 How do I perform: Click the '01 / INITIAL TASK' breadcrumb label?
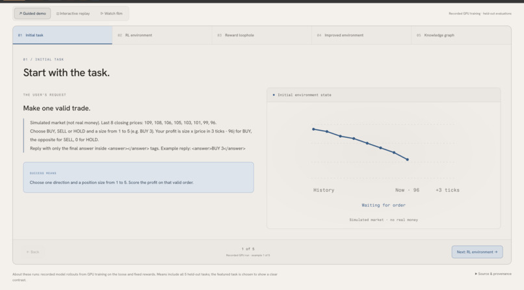[x=44, y=59]
